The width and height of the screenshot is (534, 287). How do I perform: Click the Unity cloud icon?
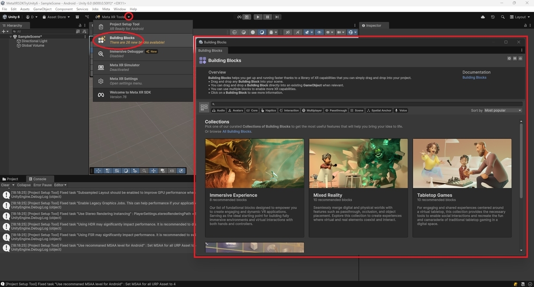coord(483,17)
